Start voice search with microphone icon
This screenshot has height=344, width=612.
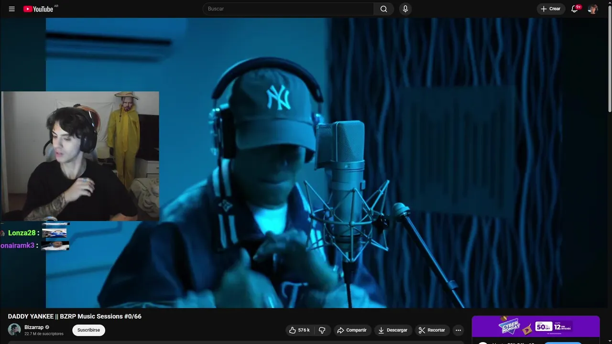click(405, 9)
